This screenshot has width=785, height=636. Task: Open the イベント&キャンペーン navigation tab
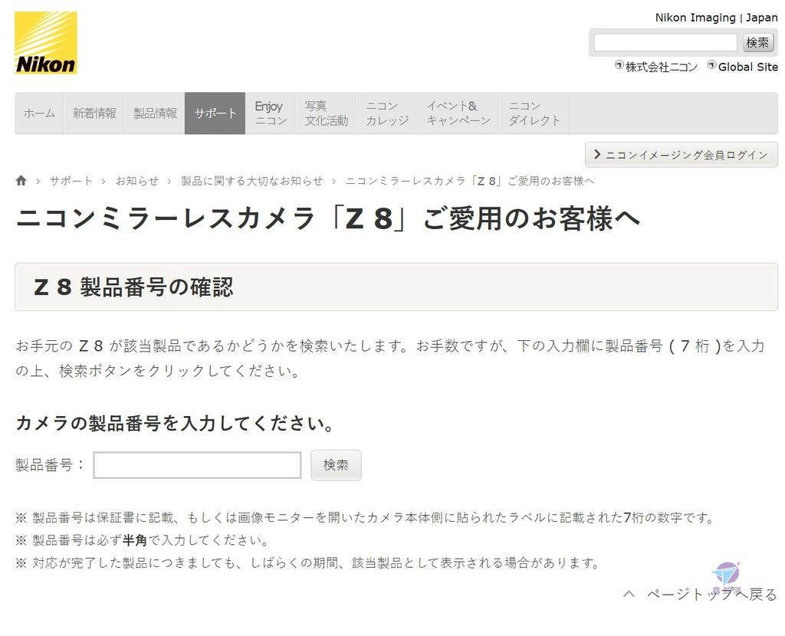click(x=458, y=113)
